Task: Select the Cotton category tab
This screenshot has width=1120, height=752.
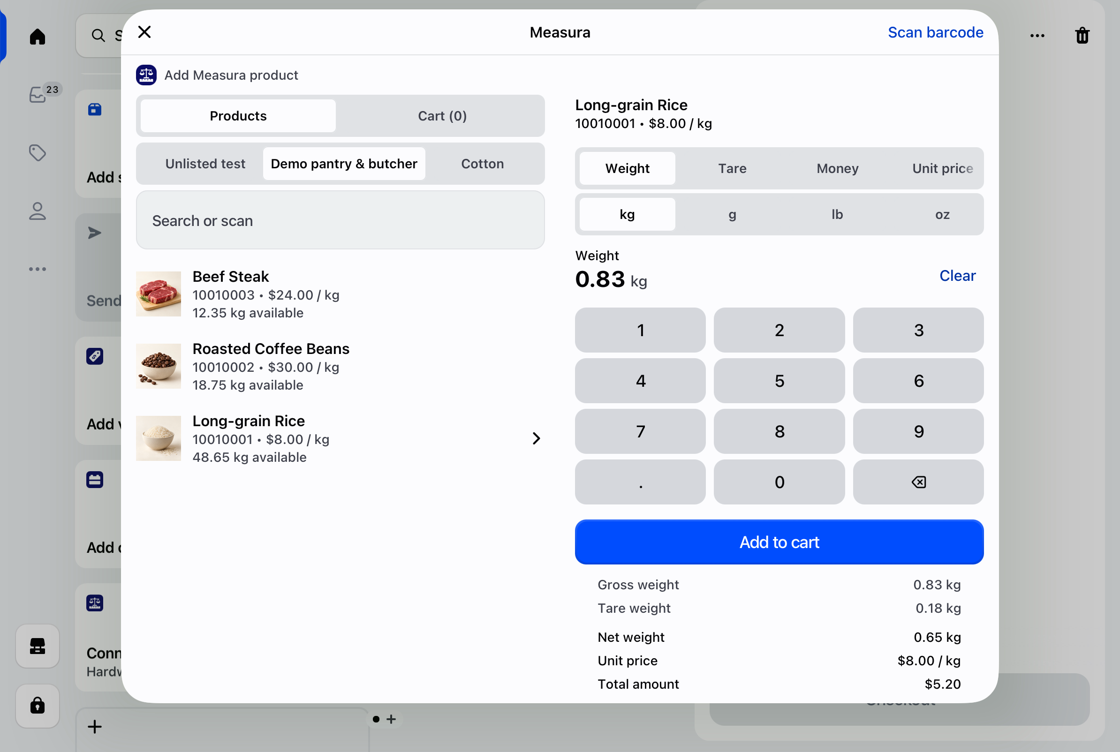Action: (x=482, y=164)
